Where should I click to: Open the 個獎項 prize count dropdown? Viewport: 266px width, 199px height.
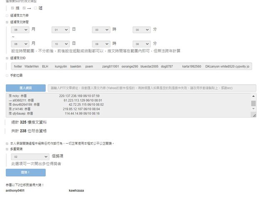[30, 157]
